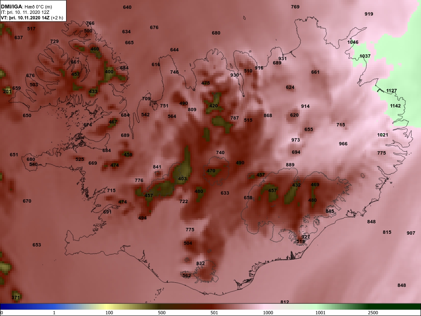
Task: Click the 1021 height label
Action: tap(383, 135)
